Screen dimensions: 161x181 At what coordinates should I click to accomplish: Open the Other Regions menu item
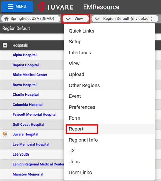coord(109,85)
